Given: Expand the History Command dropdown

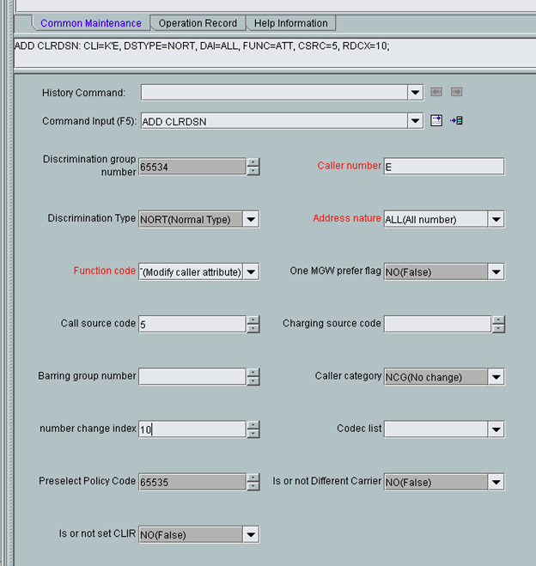Looking at the screenshot, I should click(x=415, y=93).
